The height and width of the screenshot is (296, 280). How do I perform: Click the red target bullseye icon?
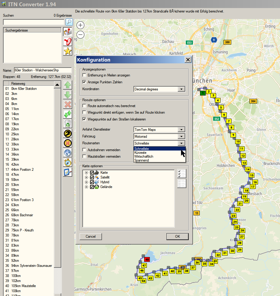67,42
